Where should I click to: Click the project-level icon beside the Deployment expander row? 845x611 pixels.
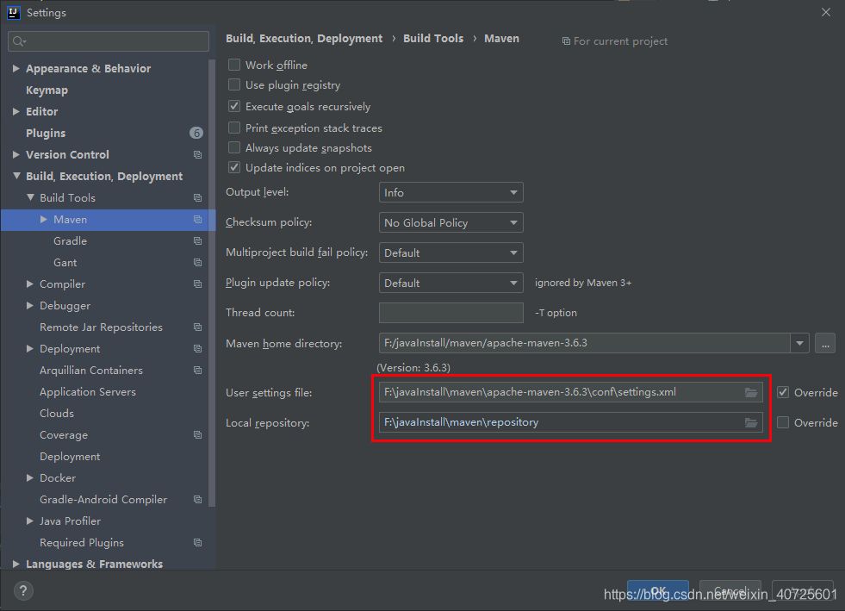point(198,349)
